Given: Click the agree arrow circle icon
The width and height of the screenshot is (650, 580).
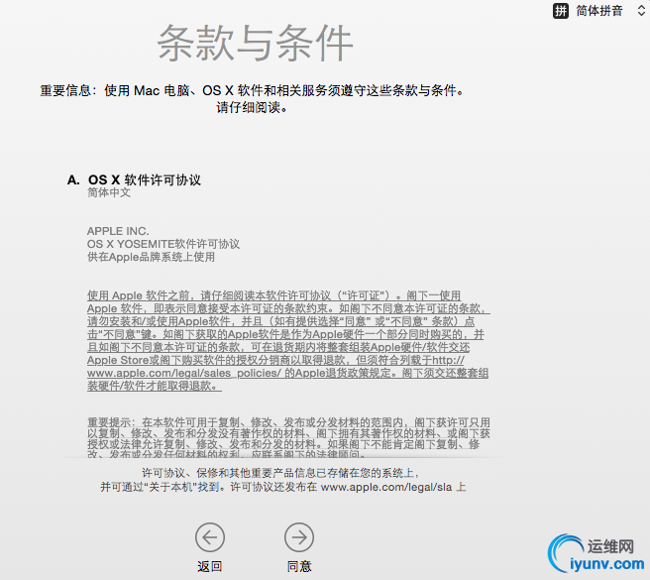Looking at the screenshot, I should (299, 537).
